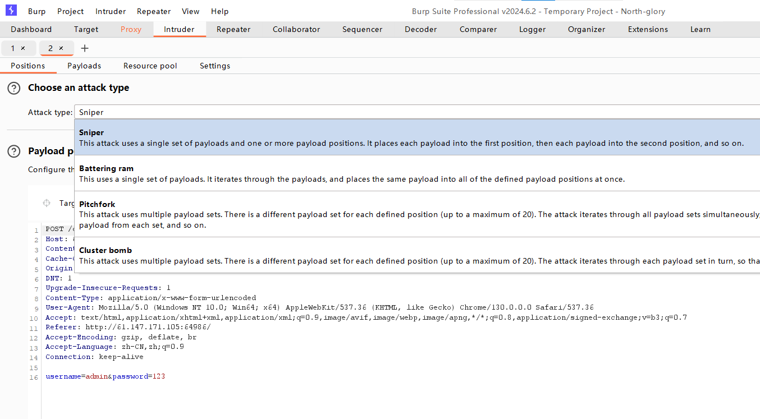
Task: Click the DNT: 1 header line
Action: (59, 278)
